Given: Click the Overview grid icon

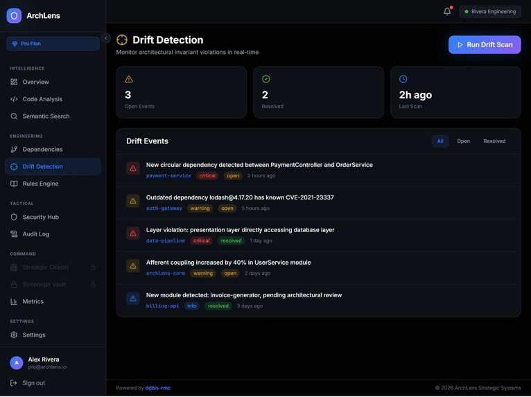Looking at the screenshot, I should pyautogui.click(x=14, y=82).
